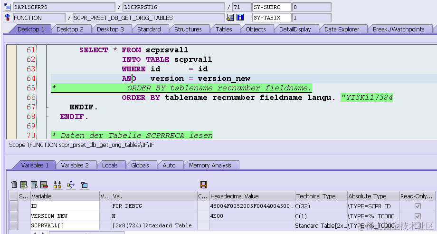Click the SAPLSCPRPS program field
This screenshot has width=437, height=234.
(64, 7)
